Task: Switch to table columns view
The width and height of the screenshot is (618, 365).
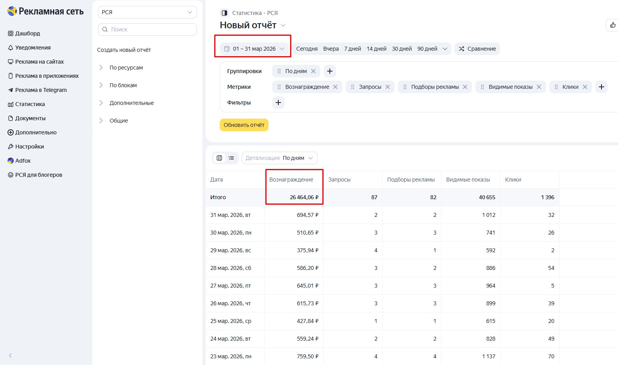Action: (x=219, y=158)
